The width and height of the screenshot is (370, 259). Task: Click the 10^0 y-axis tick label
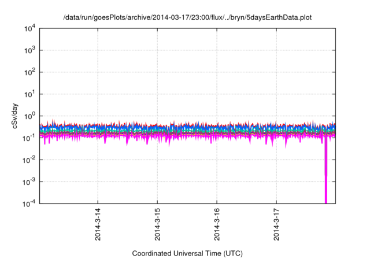(x=29, y=116)
